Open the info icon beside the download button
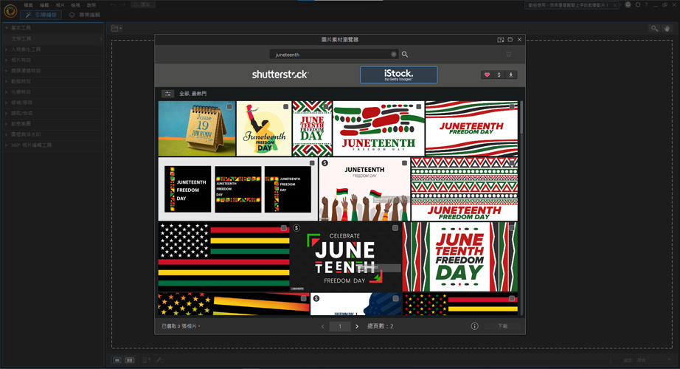This screenshot has height=369, width=680. (474, 326)
